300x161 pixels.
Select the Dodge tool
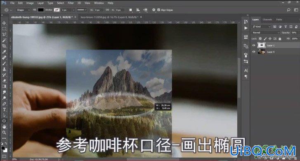(4, 98)
